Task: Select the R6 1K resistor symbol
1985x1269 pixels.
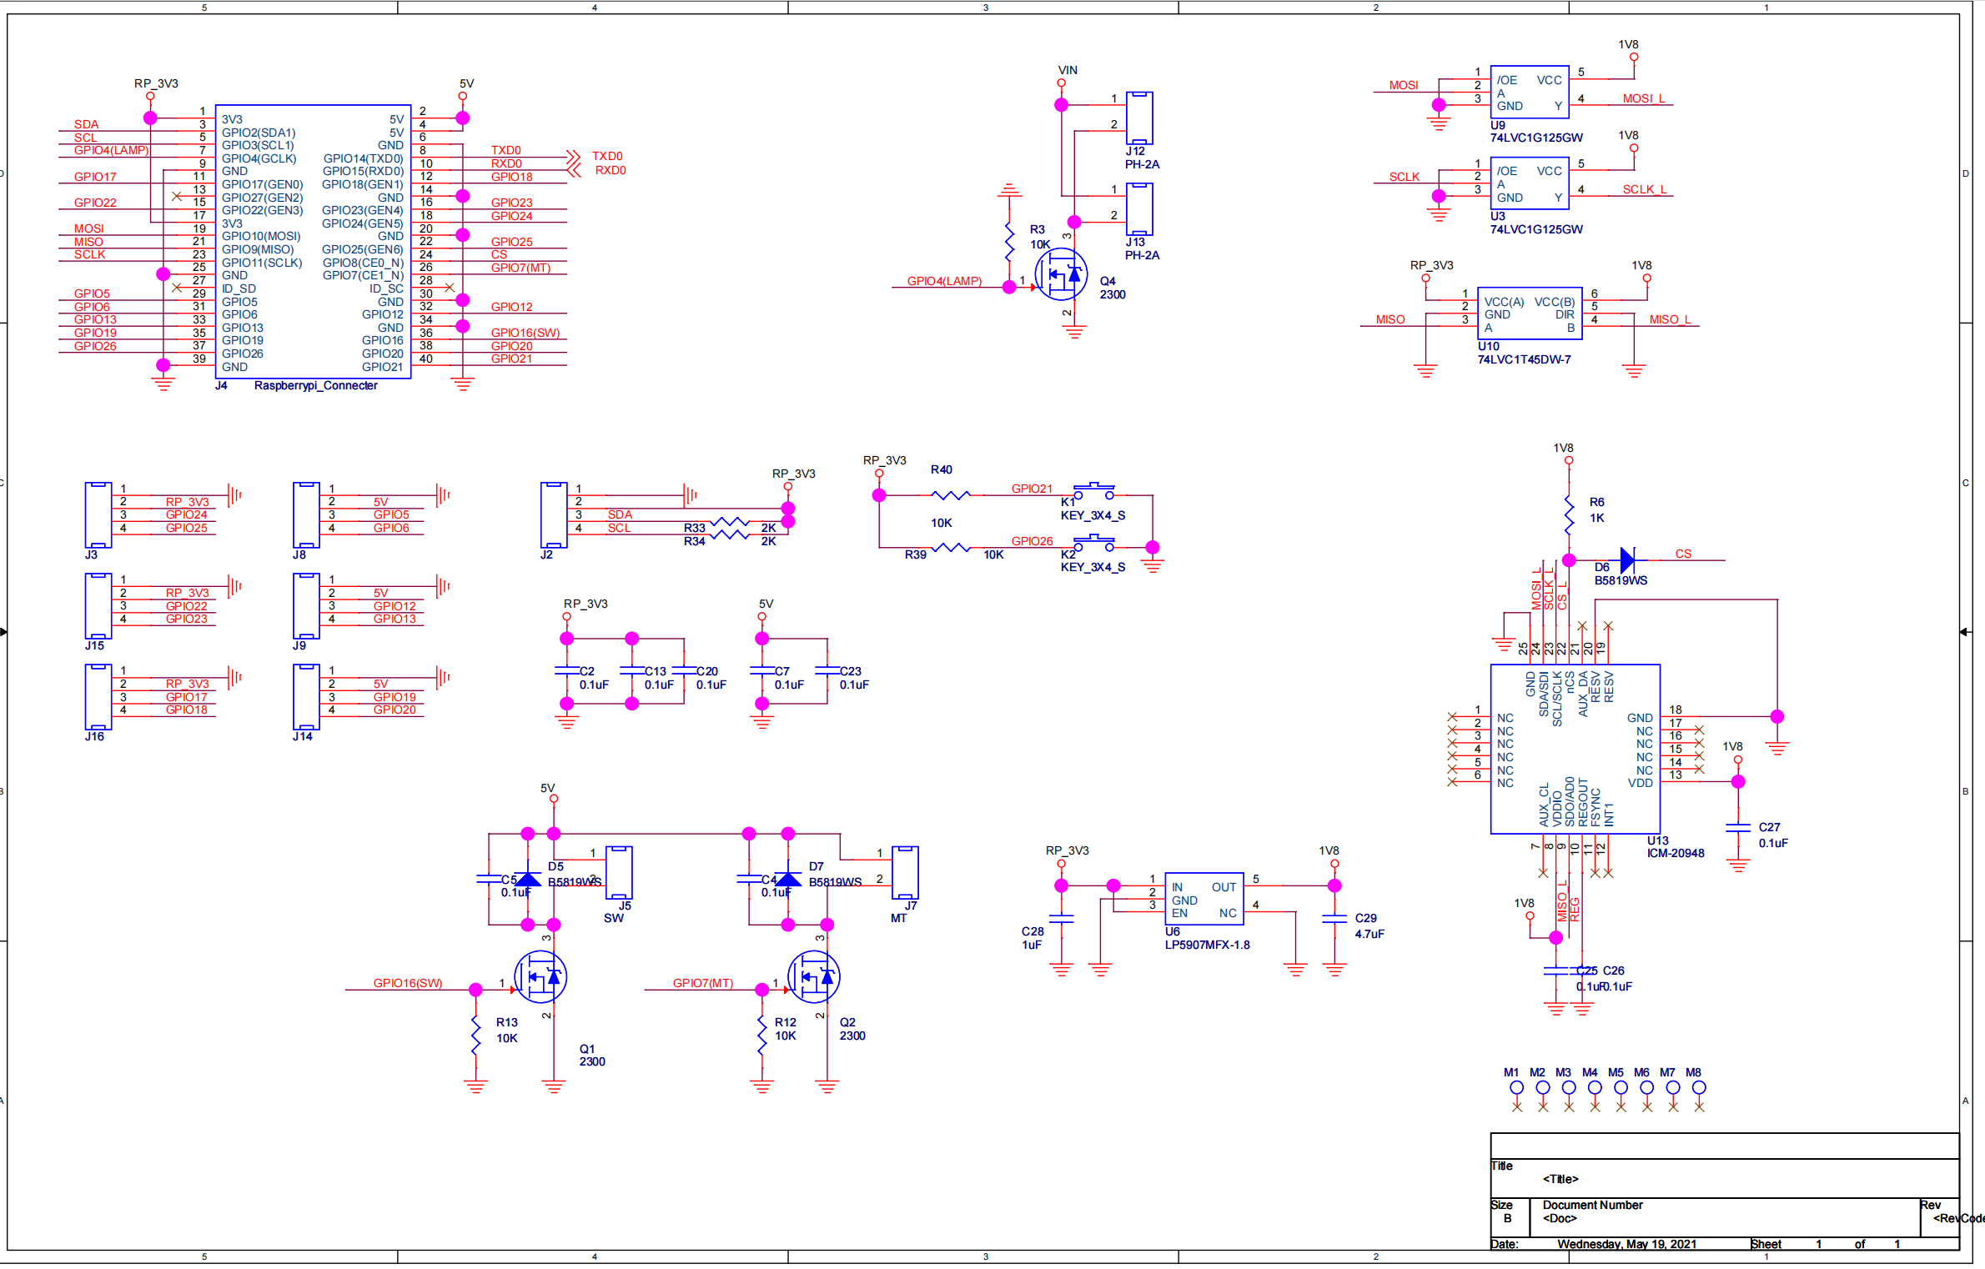Action: (x=1569, y=514)
